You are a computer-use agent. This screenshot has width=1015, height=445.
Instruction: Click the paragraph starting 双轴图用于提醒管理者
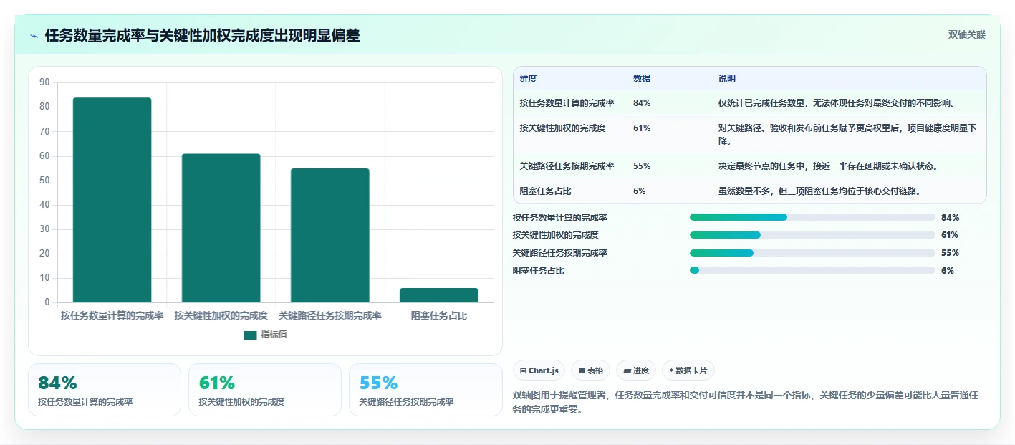[x=746, y=403]
